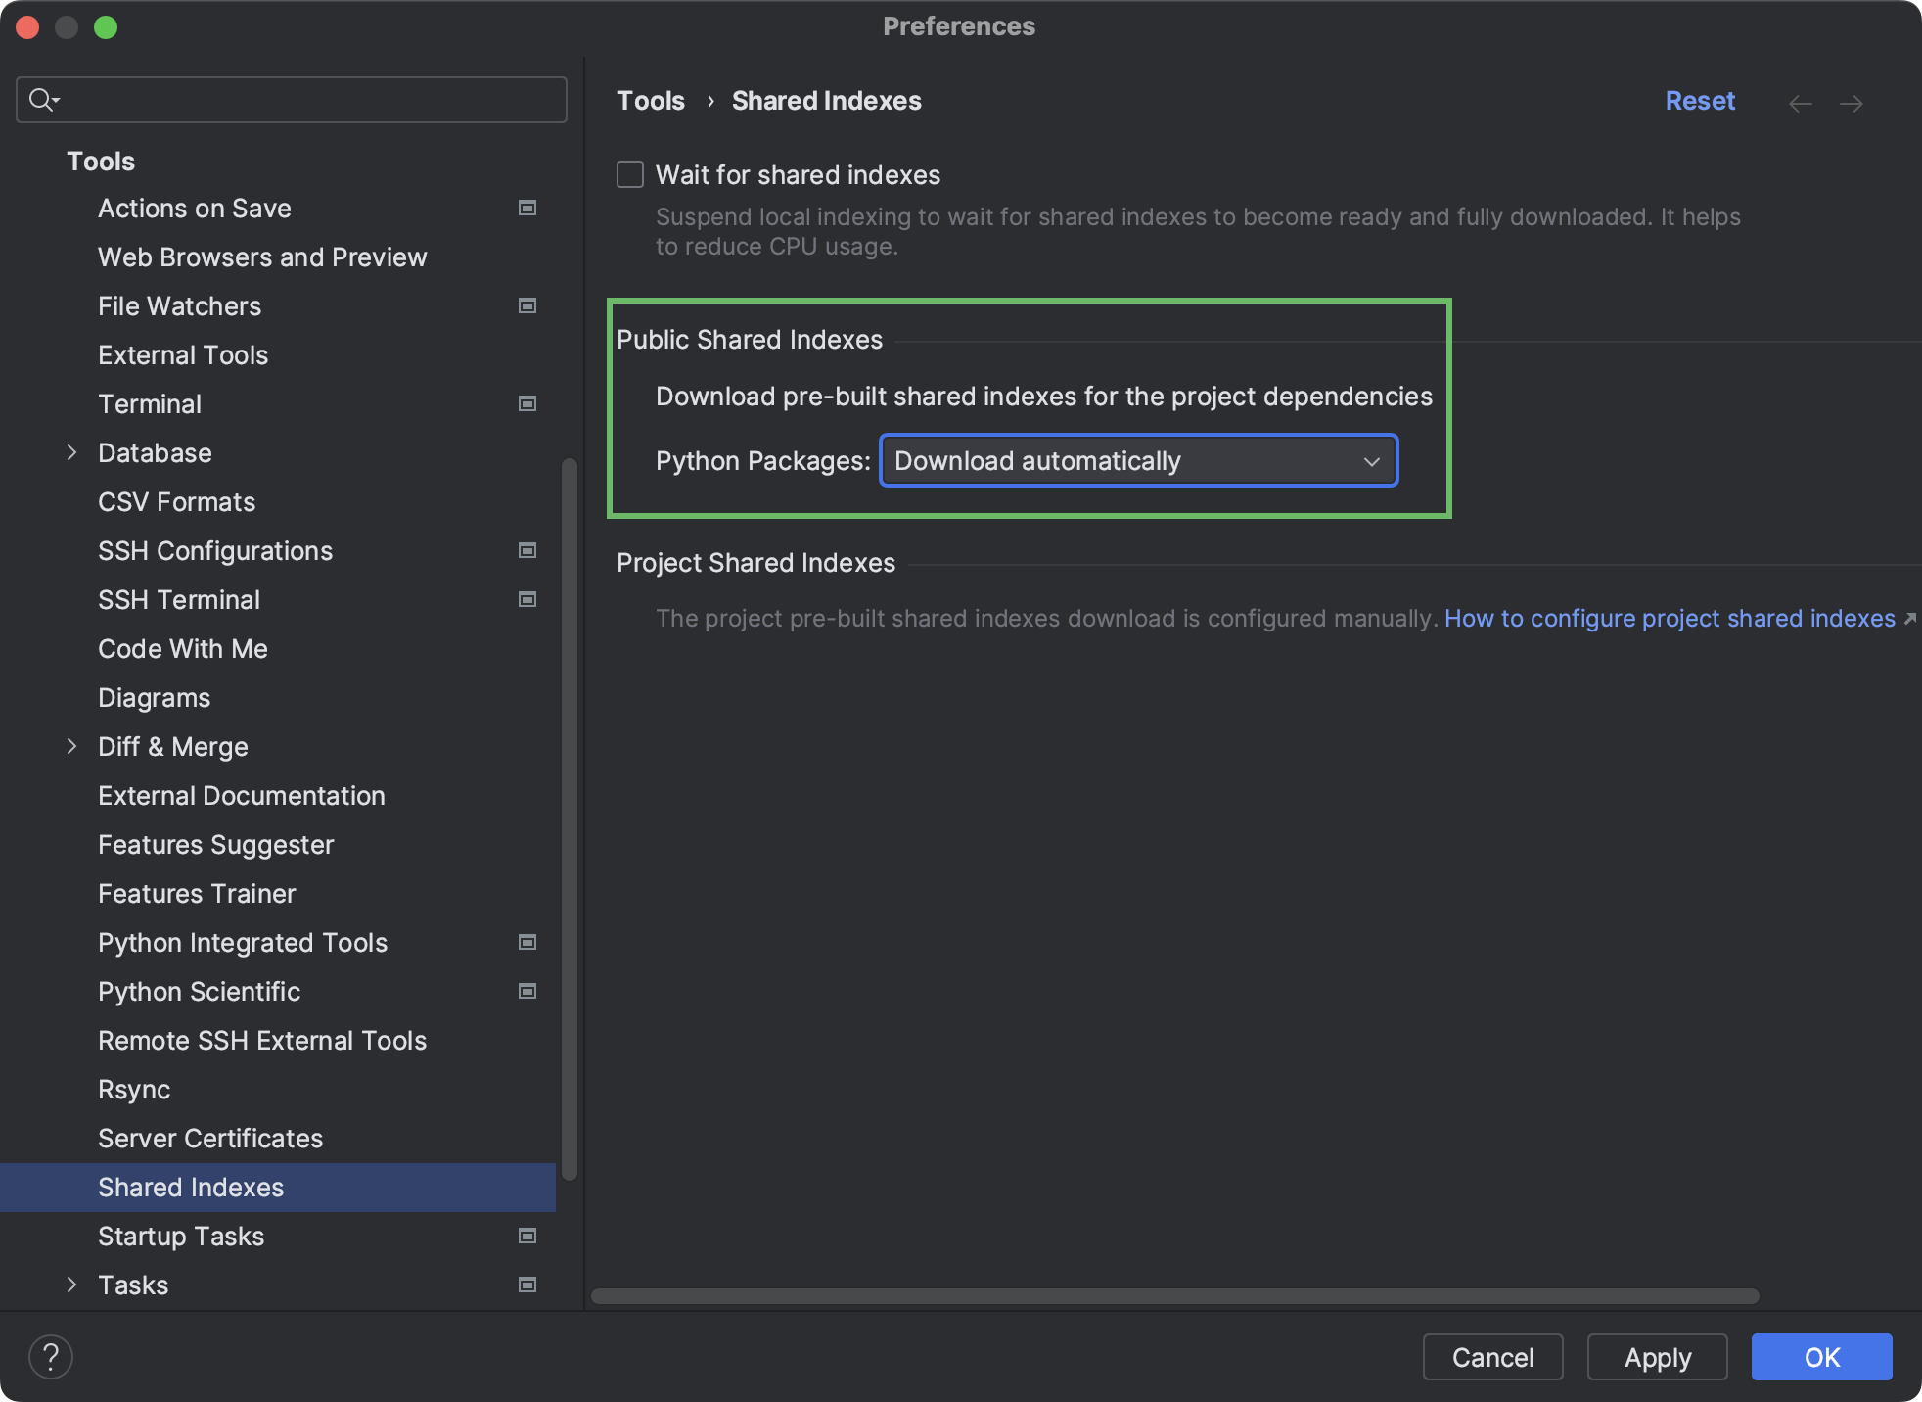
Task: Click the Startup Tasks settings icon
Action: pyautogui.click(x=528, y=1235)
